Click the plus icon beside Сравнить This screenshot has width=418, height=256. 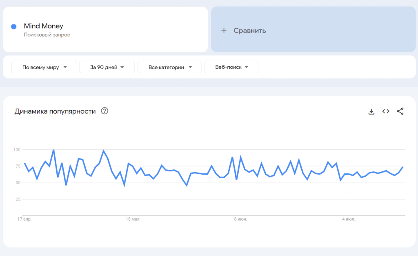pyautogui.click(x=224, y=31)
